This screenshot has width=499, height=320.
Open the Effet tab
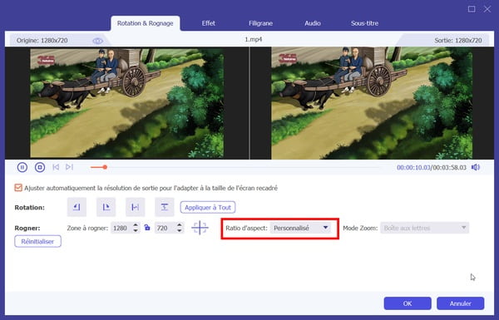209,23
